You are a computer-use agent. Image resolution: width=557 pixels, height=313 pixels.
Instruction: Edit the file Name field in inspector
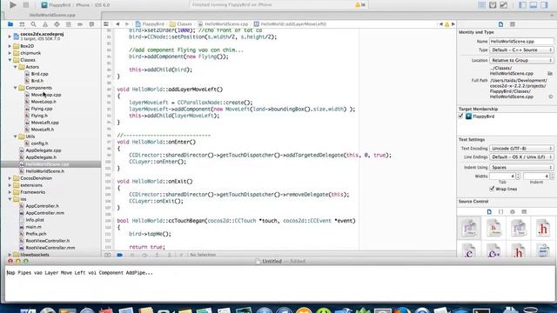pyautogui.click(x=521, y=41)
